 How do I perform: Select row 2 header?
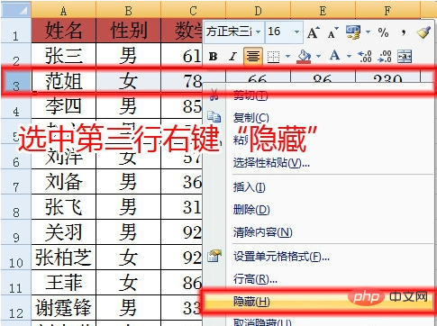click(15, 56)
